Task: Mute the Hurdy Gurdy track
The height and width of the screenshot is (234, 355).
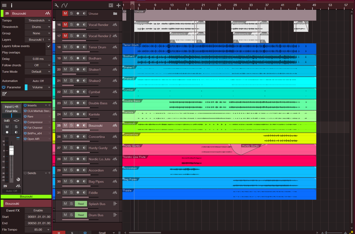Action: pyautogui.click(x=65, y=148)
